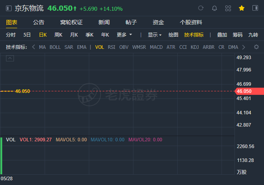Select the DMA sub-indicator

[x=233, y=47]
